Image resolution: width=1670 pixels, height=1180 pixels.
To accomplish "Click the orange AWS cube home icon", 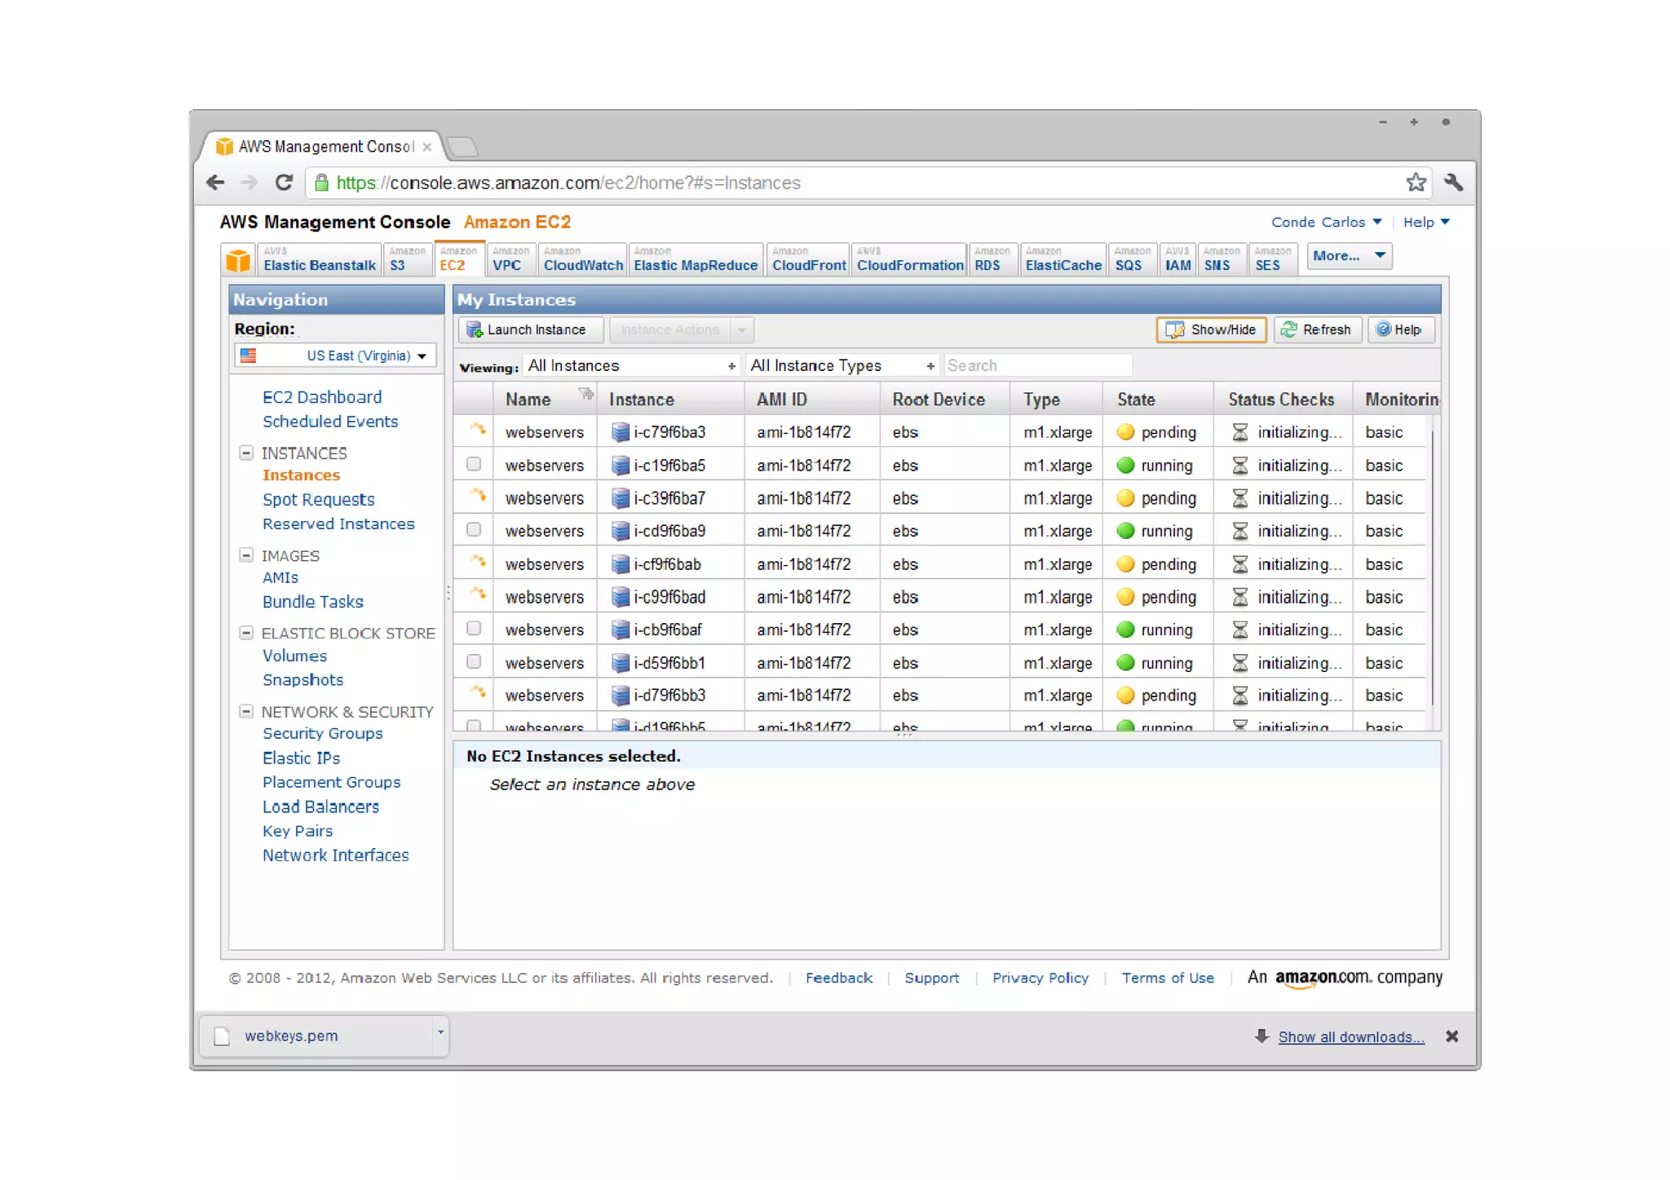I will [x=238, y=261].
